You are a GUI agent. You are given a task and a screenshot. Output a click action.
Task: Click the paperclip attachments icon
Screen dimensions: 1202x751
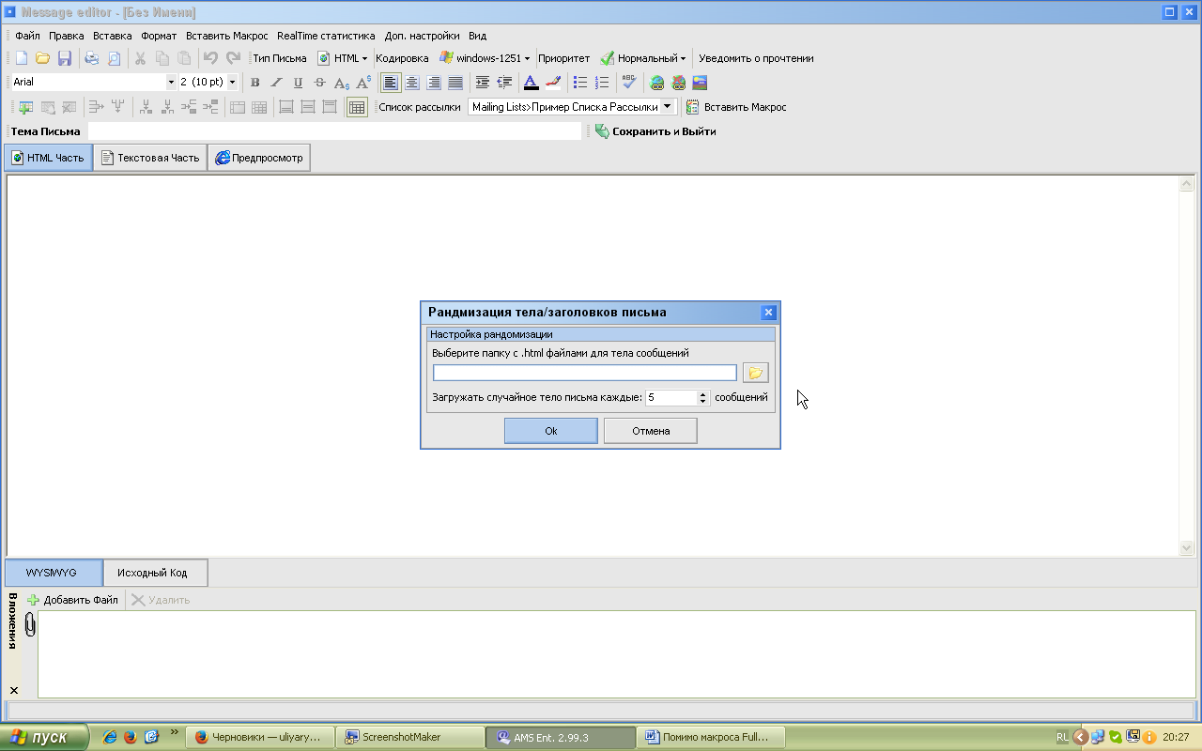pyautogui.click(x=29, y=625)
